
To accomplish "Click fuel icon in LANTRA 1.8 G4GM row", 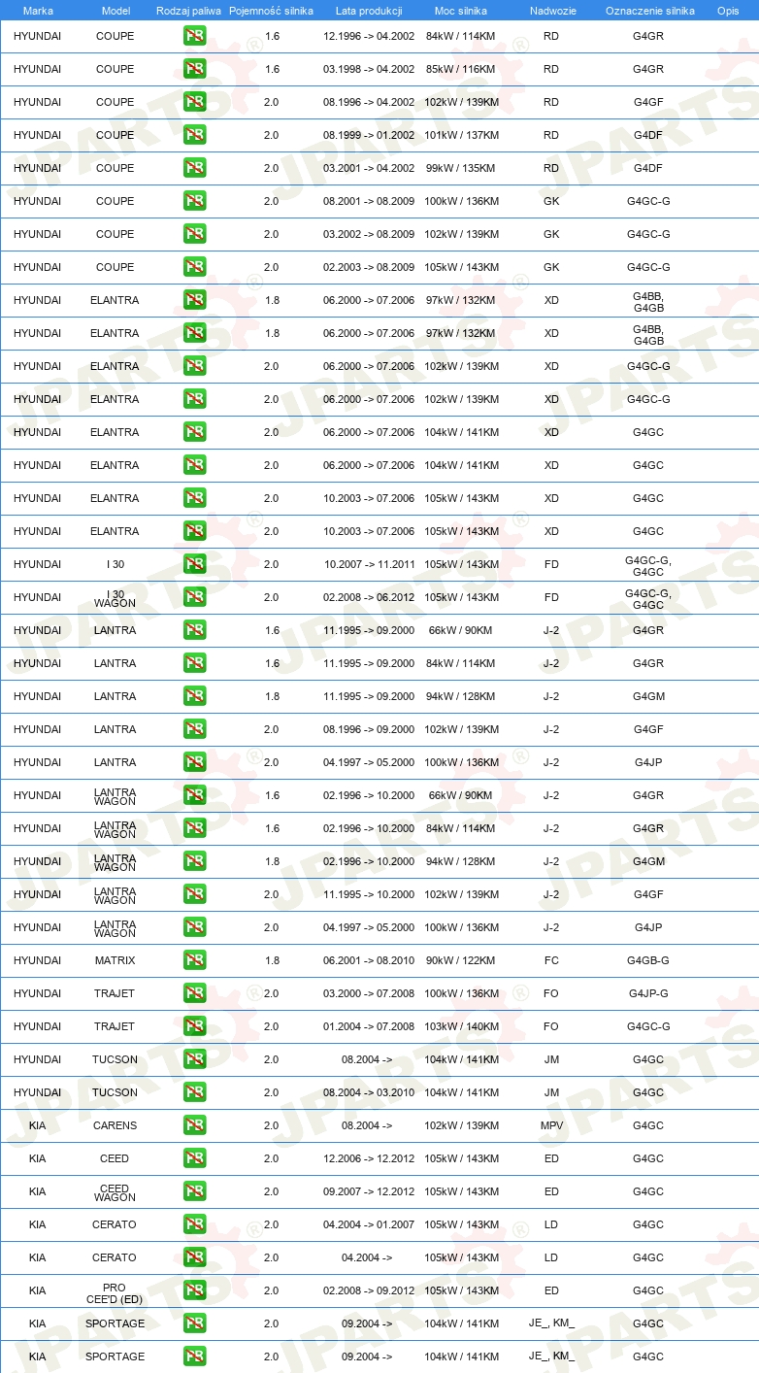I will point(195,696).
